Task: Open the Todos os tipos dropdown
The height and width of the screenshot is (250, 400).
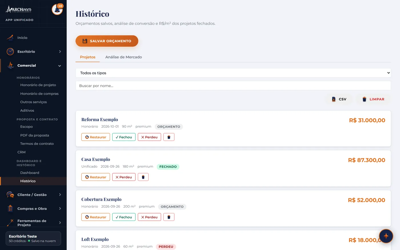Action: (x=233, y=73)
